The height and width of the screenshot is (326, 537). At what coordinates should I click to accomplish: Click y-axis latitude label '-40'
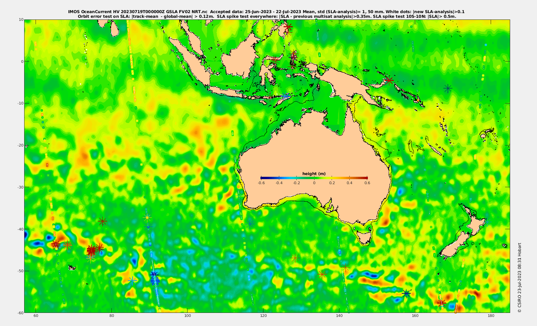[x=20, y=229]
